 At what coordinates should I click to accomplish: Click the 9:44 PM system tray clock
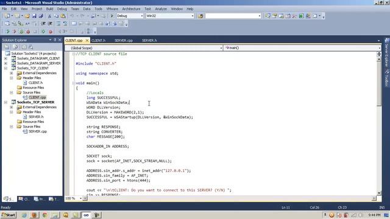(x=374, y=215)
